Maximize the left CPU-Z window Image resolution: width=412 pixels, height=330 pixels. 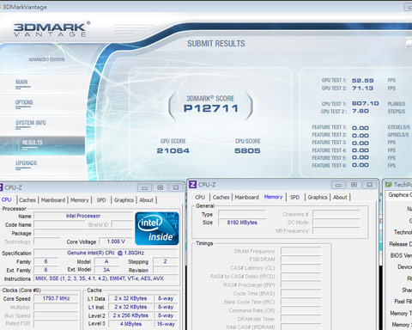click(161, 187)
